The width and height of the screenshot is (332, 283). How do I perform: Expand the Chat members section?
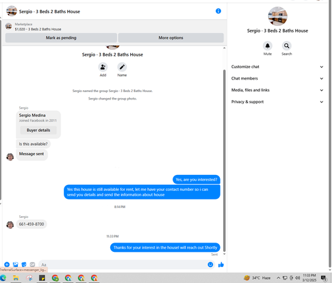point(278,78)
